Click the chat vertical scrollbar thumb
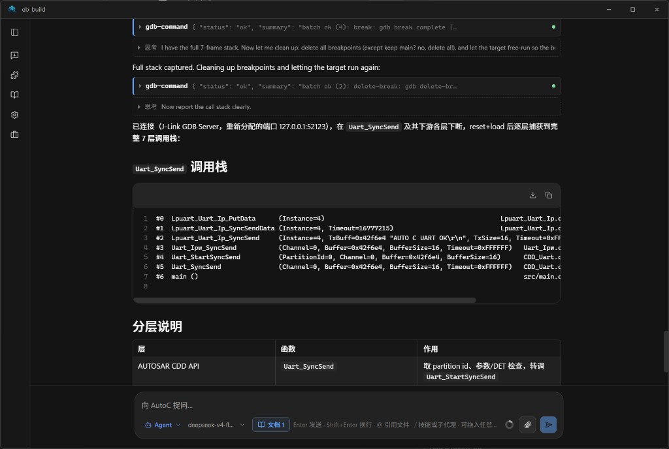The height and width of the screenshot is (449, 669). coord(666,352)
